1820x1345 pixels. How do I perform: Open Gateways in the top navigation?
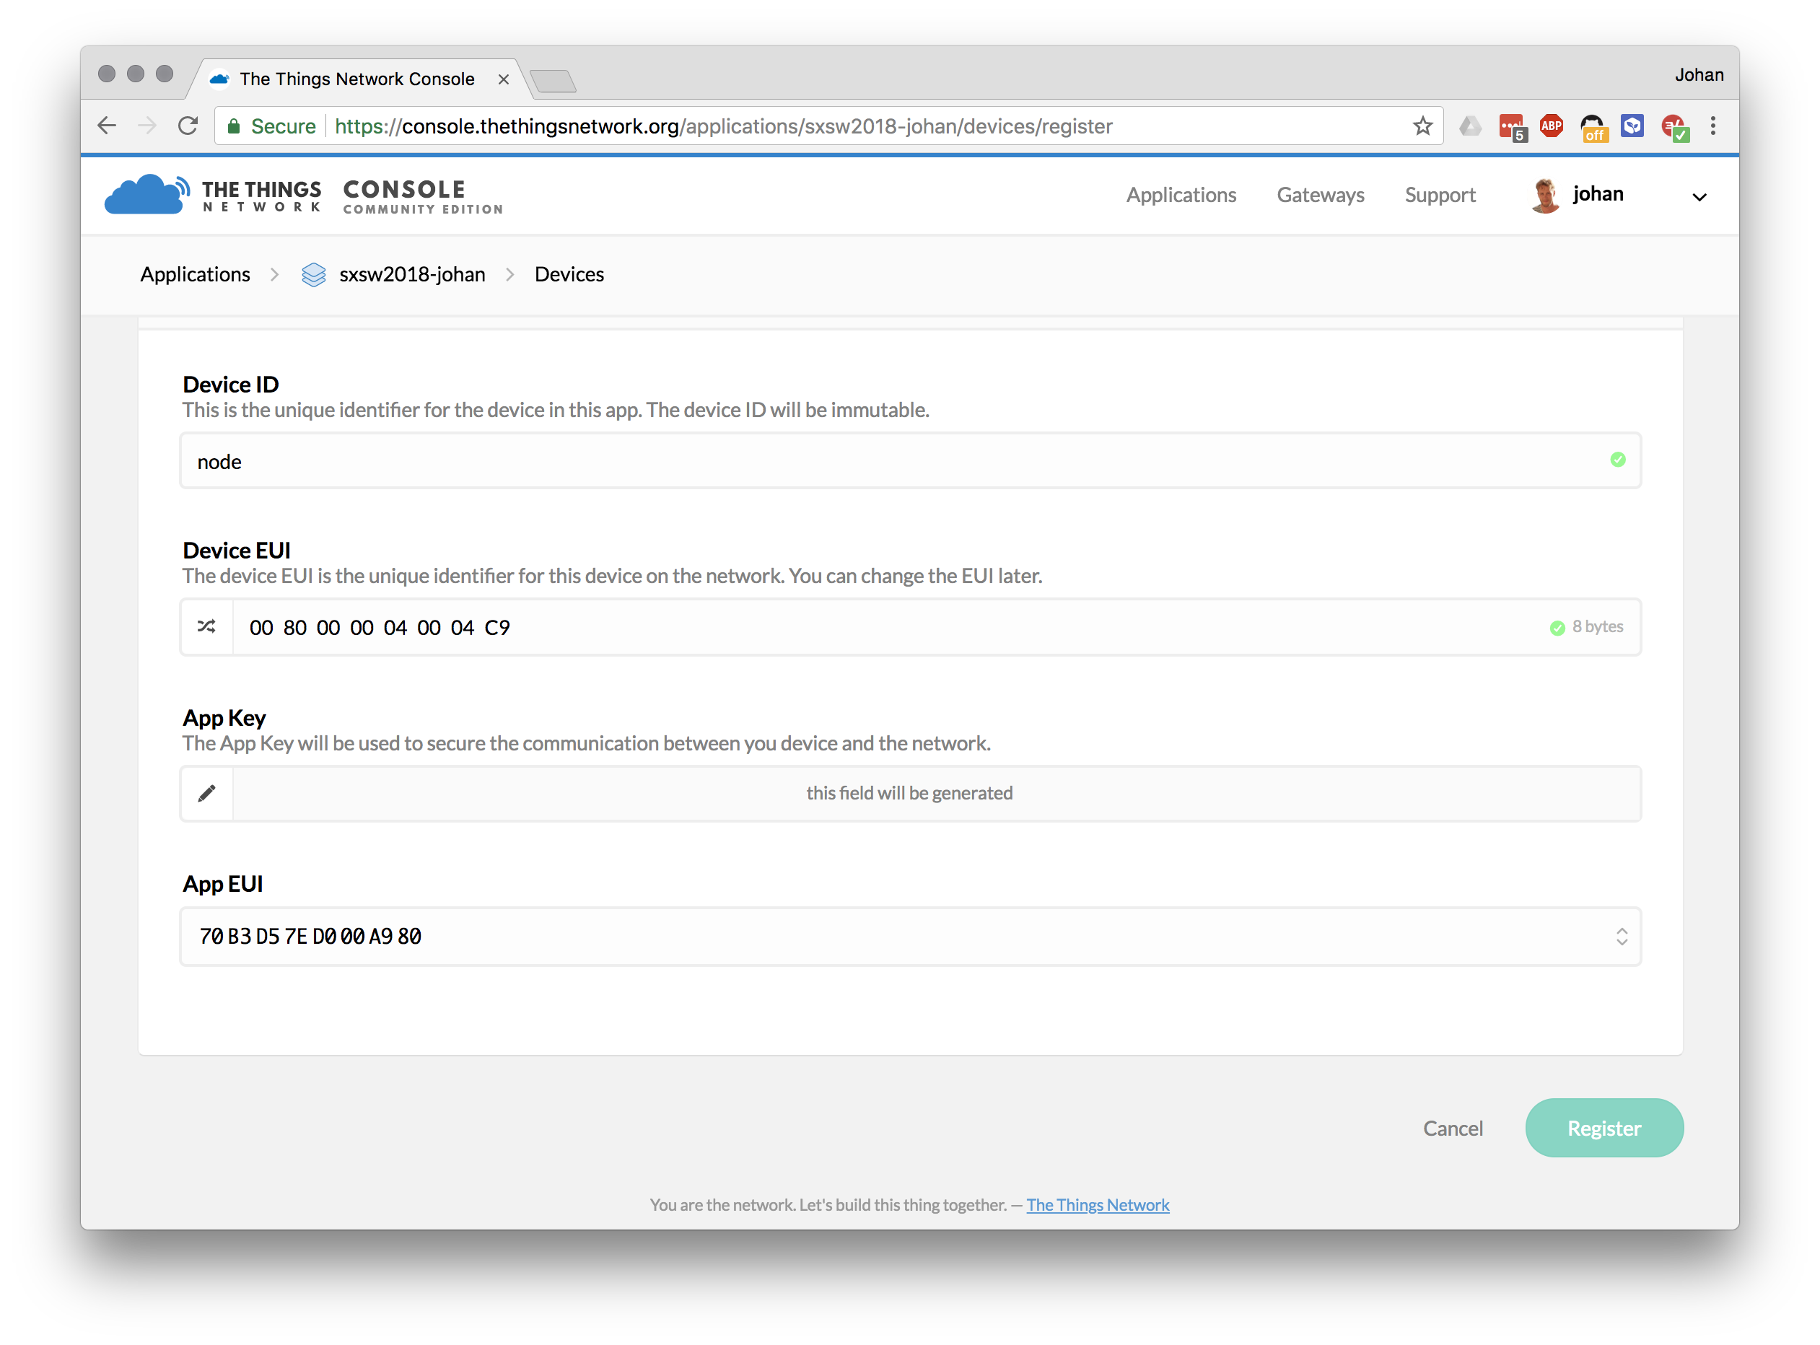1320,196
